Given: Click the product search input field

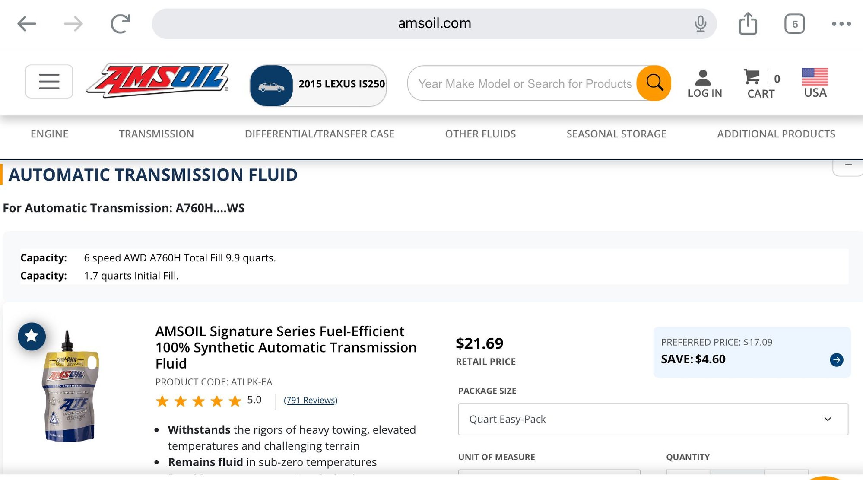Looking at the screenshot, I should (524, 83).
